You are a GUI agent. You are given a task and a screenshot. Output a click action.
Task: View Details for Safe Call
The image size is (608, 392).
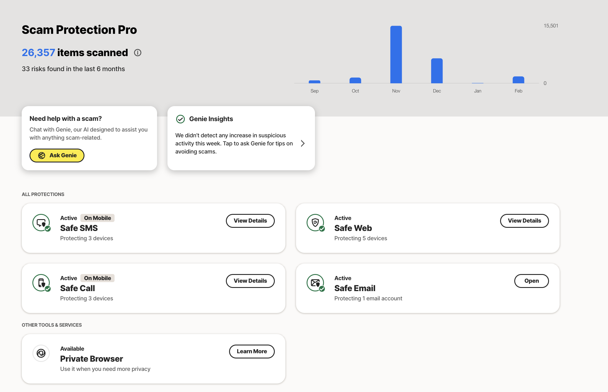[x=250, y=281]
